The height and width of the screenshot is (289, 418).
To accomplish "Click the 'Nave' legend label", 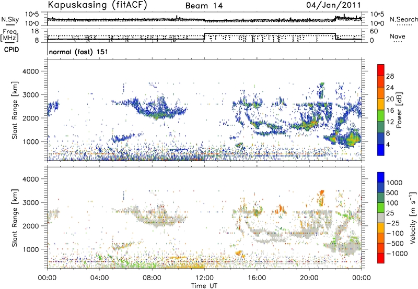I will click(x=397, y=37).
